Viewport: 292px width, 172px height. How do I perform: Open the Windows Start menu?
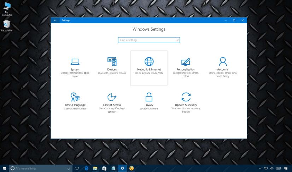tap(4, 168)
